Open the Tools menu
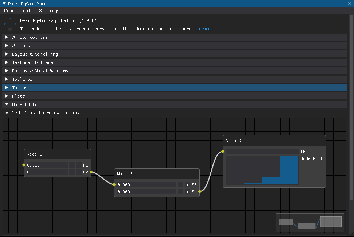 coord(26,11)
